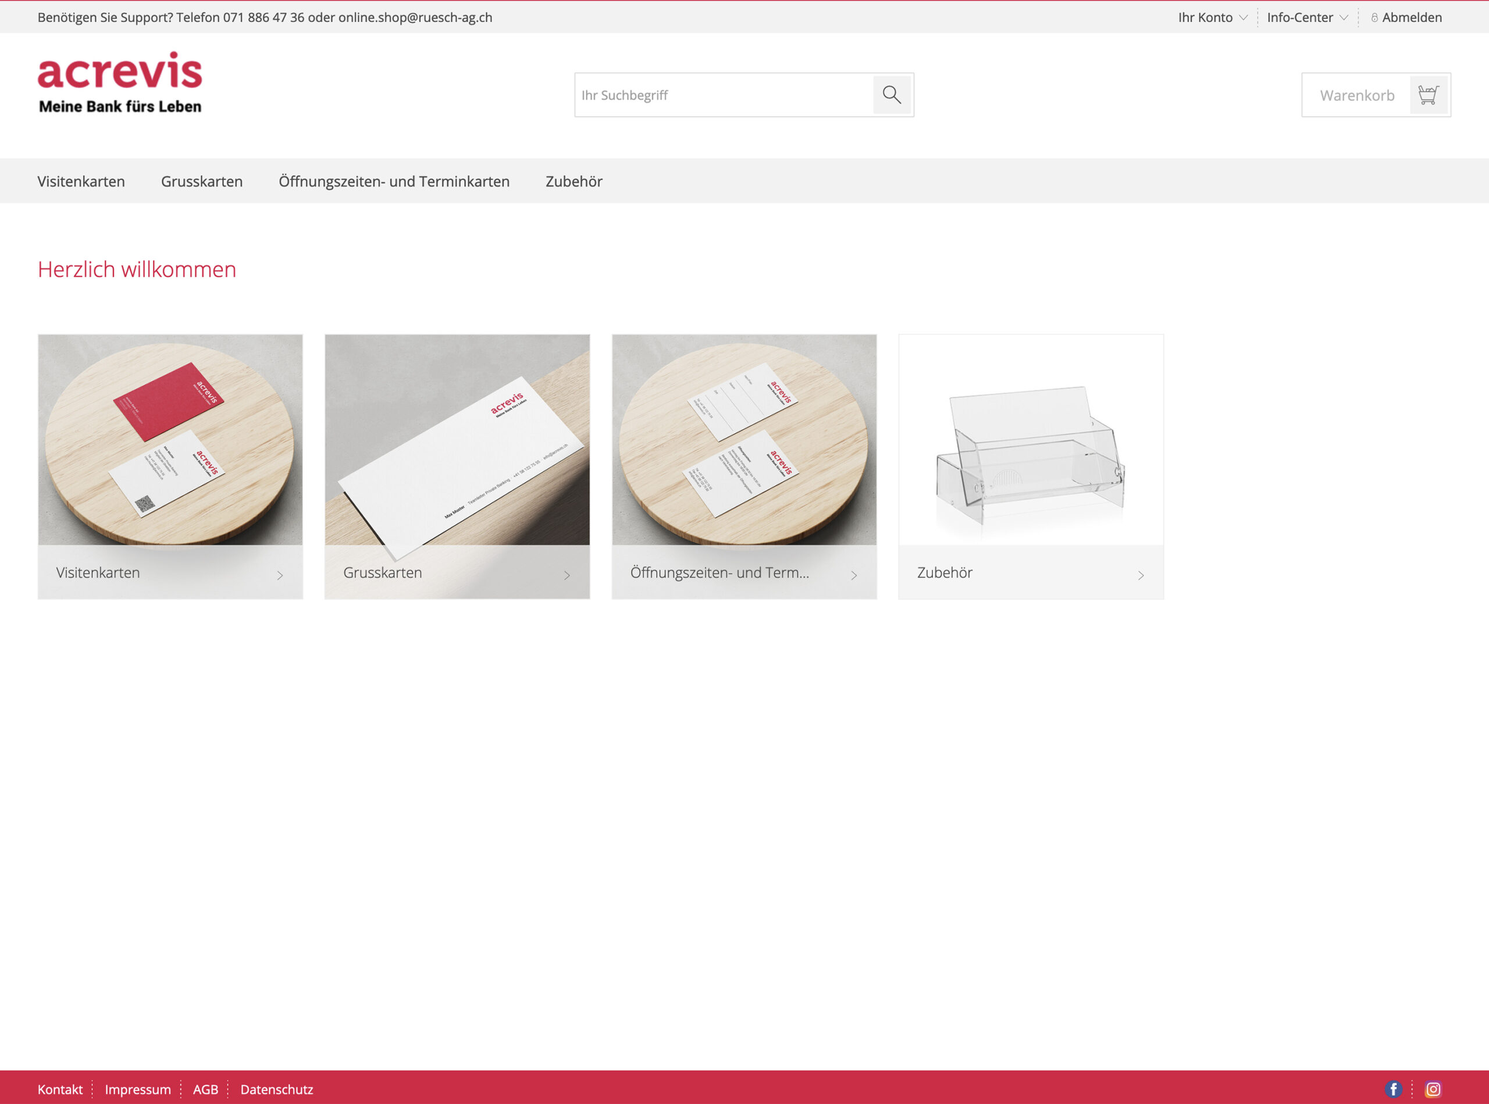Expand the Ihr Konto dropdown
The image size is (1489, 1104).
pos(1212,17)
